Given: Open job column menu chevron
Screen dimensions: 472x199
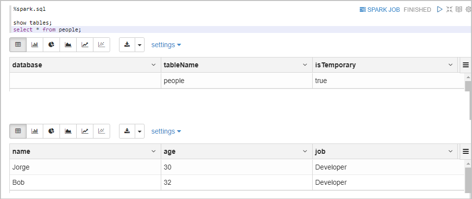Looking at the screenshot, I should point(451,151).
